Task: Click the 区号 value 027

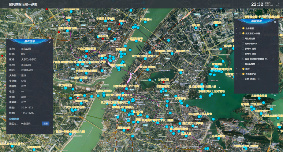Action: click(23, 54)
